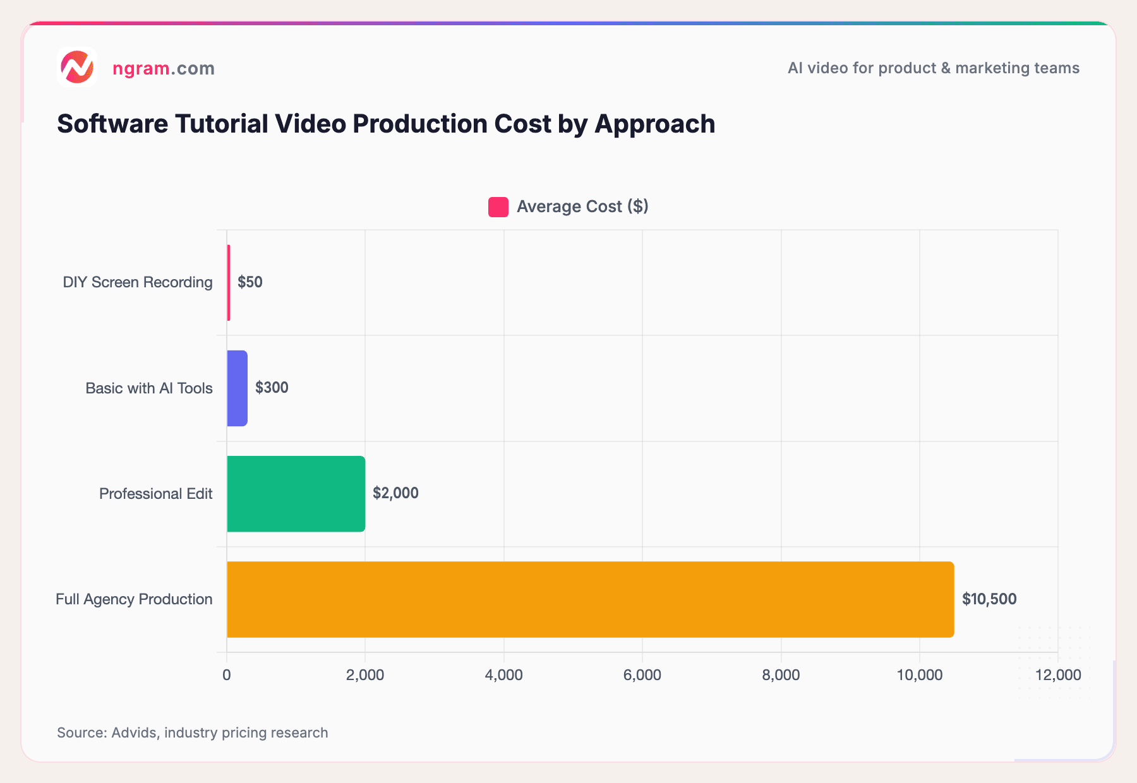Screen dimensions: 1137x783
Task: Click the Software Tutorial Video Production Cost heading
Action: (386, 124)
